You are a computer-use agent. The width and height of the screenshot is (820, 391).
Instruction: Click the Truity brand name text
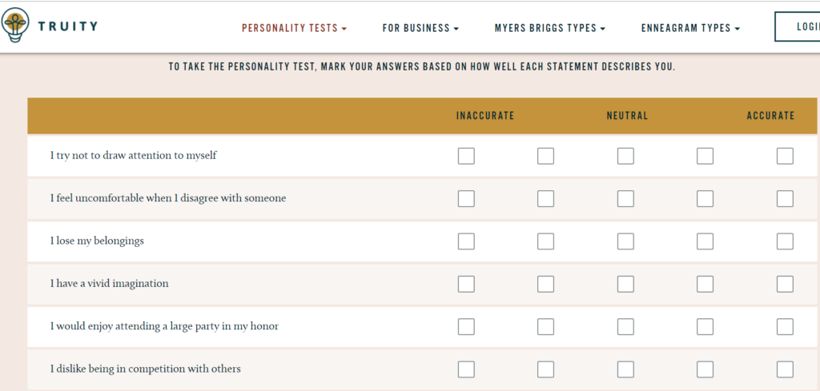coord(69,26)
